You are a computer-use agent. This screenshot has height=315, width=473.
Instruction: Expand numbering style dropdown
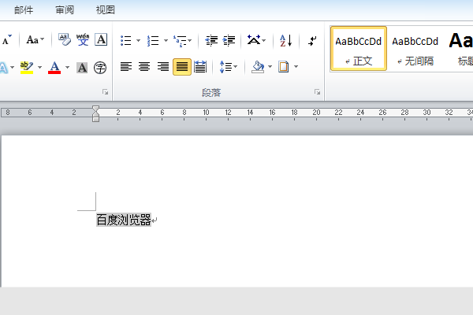[166, 40]
